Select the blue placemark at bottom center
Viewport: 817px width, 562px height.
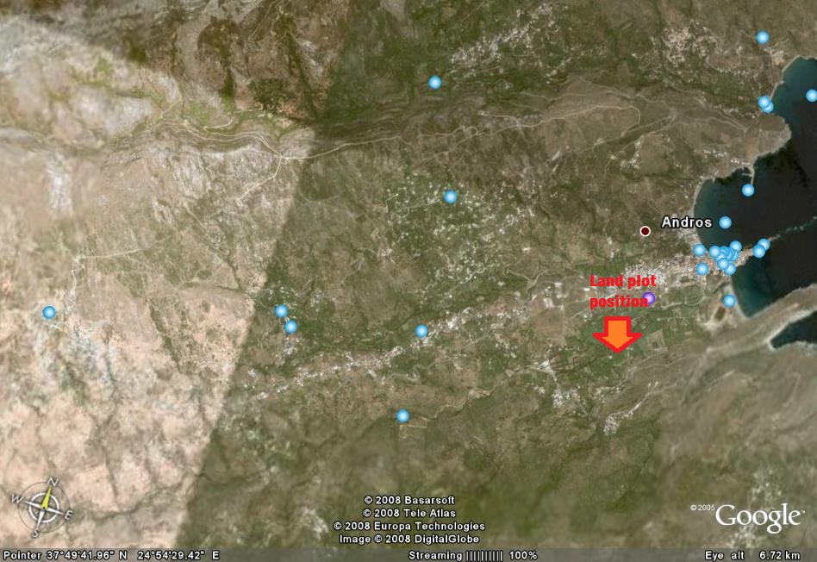[x=402, y=415]
